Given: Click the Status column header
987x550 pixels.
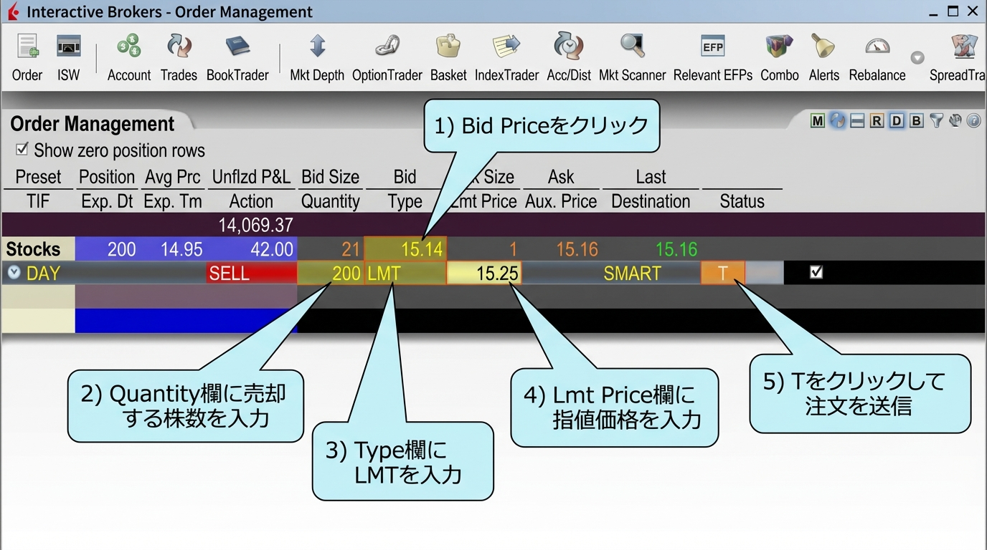Looking at the screenshot, I should (742, 201).
